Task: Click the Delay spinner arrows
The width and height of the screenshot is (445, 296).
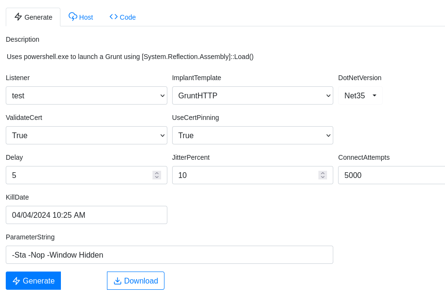Action: click(157, 175)
